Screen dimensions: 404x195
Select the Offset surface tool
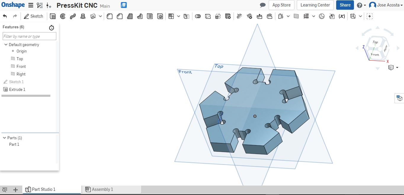(x=281, y=16)
